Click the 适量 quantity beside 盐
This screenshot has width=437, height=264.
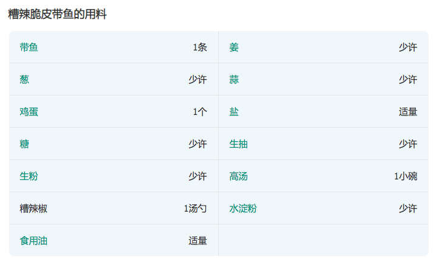pos(408,112)
